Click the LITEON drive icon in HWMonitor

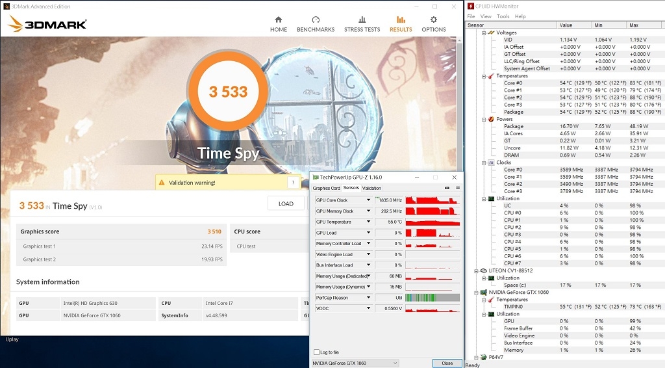tap(483, 270)
